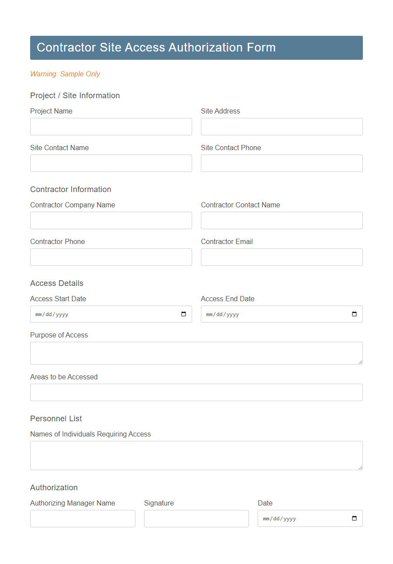Click inside the Purpose of Access box
Viewport: 393px width, 564px height.
(x=196, y=353)
